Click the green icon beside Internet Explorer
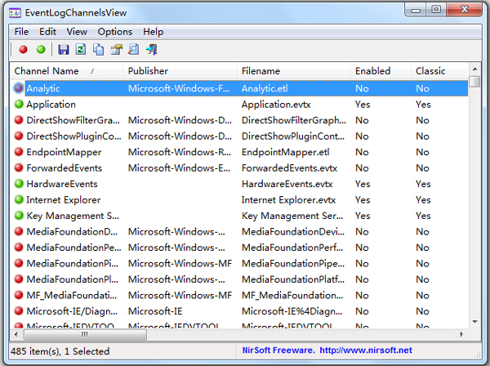490x366 pixels. (19, 199)
